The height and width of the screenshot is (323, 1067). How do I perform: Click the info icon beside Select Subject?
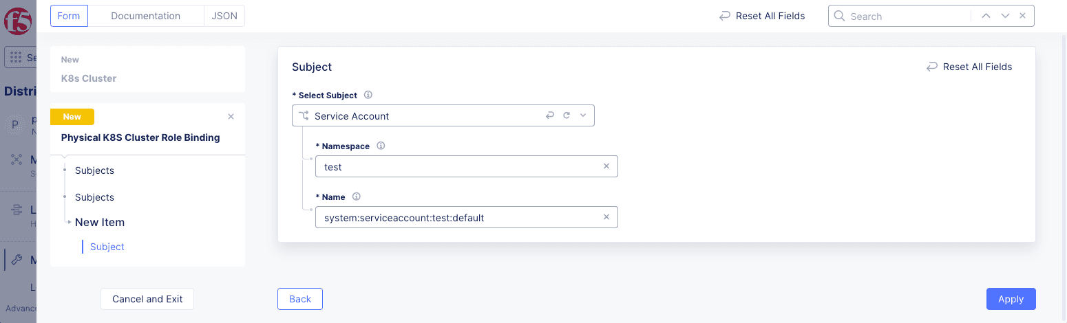click(x=368, y=95)
